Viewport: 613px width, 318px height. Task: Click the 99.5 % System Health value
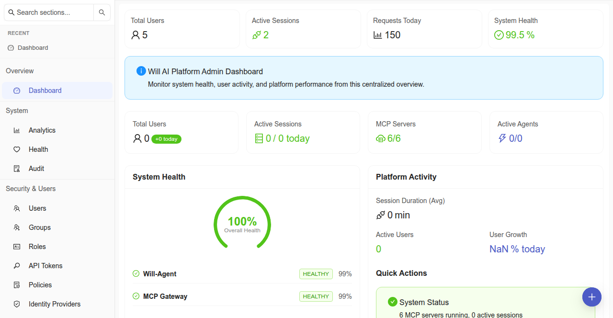520,35
